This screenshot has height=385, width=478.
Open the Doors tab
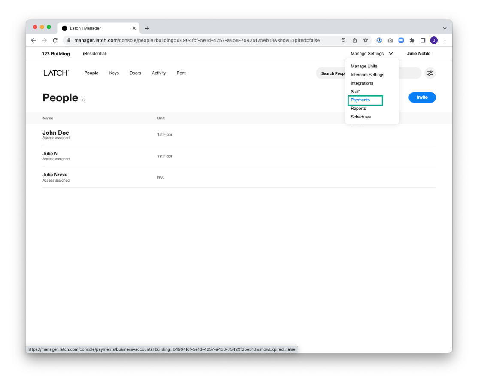(135, 73)
